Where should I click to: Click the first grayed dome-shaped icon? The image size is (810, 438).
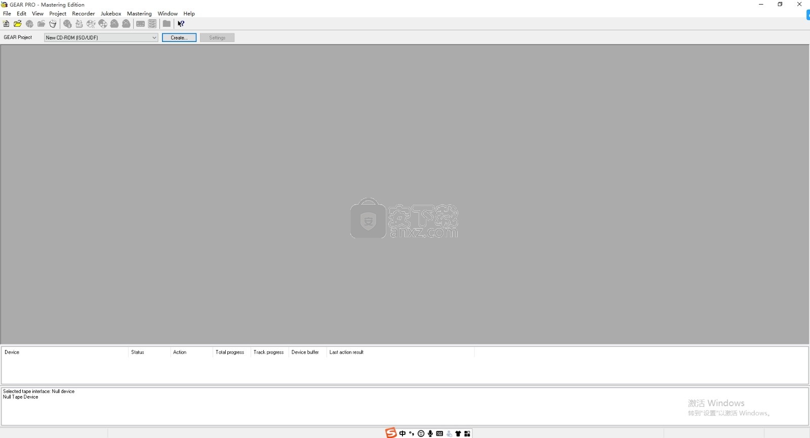click(x=114, y=24)
